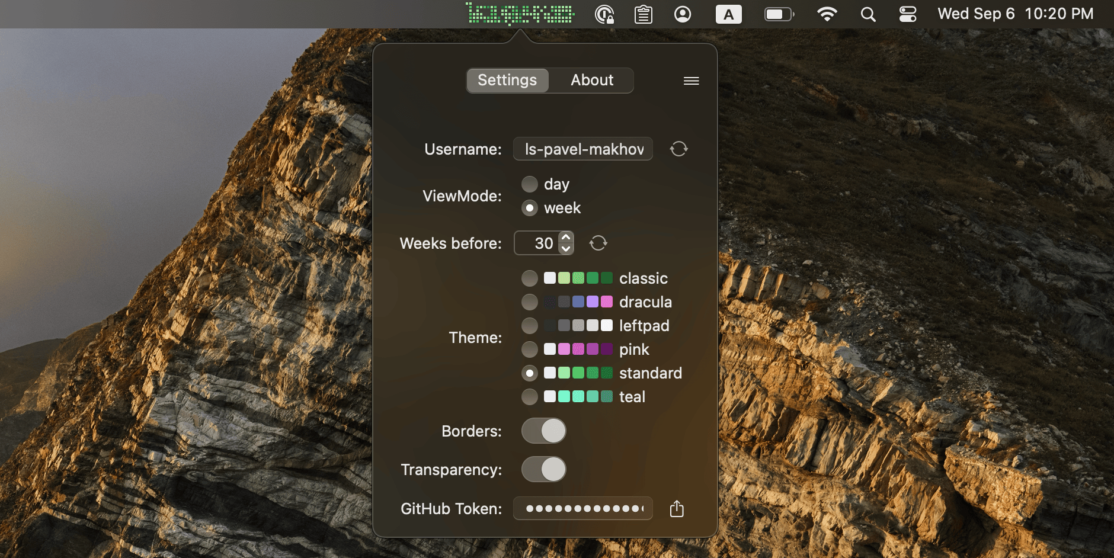
Task: Open the hamburger menu in the popover
Action: (691, 81)
